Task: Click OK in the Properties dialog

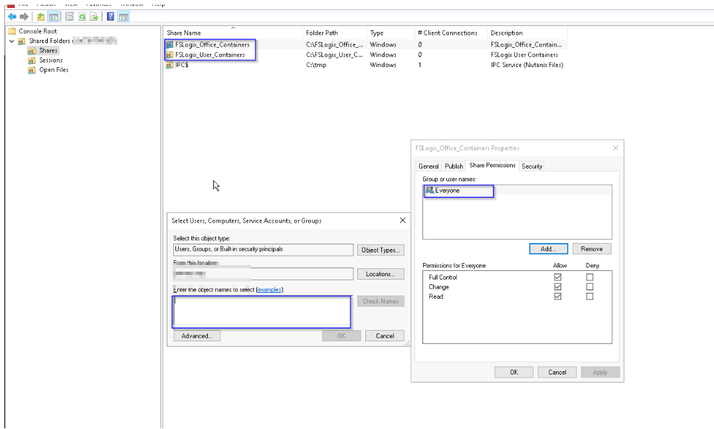Action: pos(513,372)
